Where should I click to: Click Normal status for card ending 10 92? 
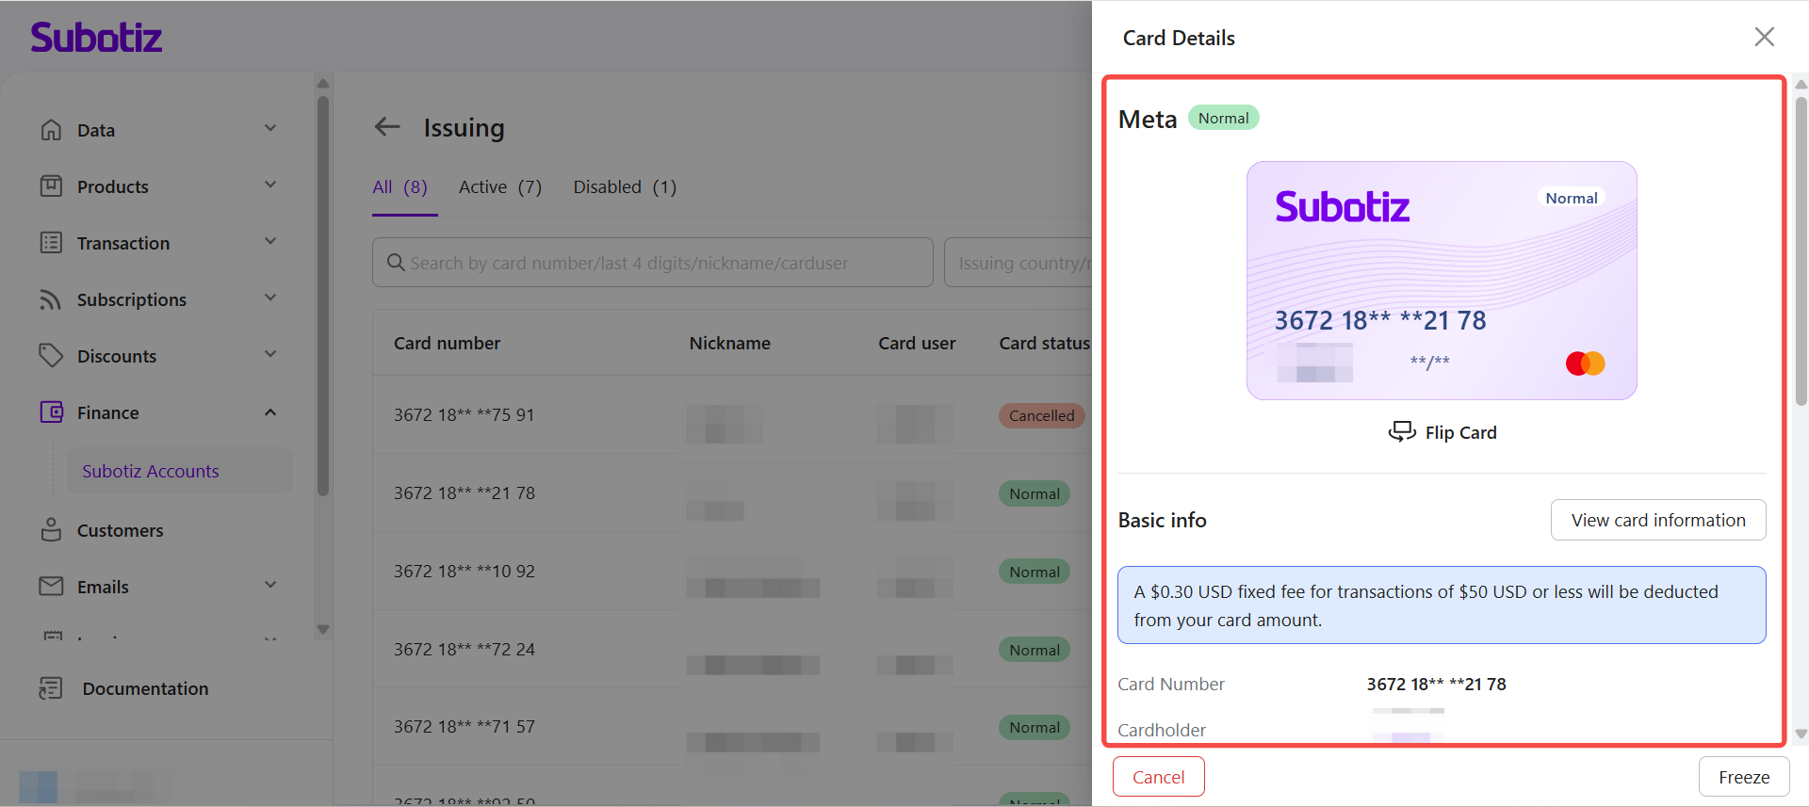tap(1034, 572)
